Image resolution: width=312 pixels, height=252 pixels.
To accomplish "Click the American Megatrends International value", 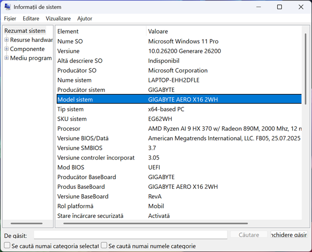I will pyautogui.click(x=224, y=138).
